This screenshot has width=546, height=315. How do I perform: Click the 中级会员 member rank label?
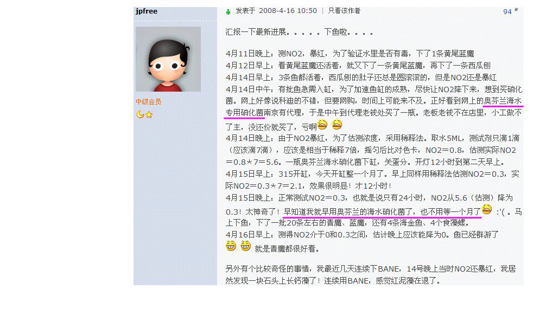148,102
